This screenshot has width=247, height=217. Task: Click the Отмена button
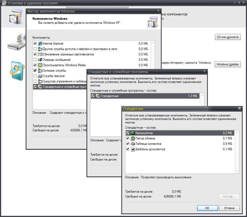229,208
